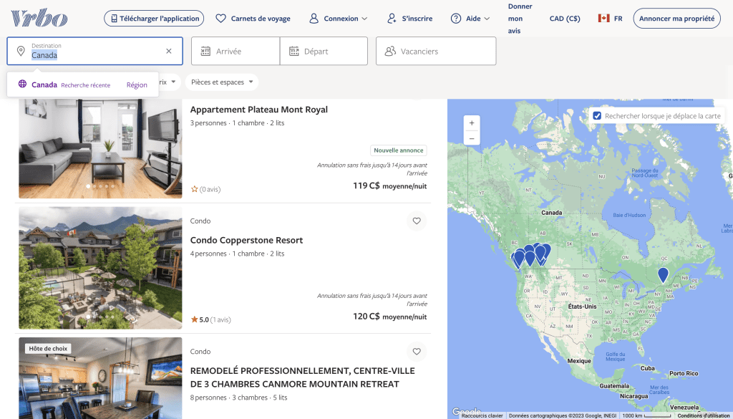
Task: Click the Vrbo logo
Action: pos(39,18)
